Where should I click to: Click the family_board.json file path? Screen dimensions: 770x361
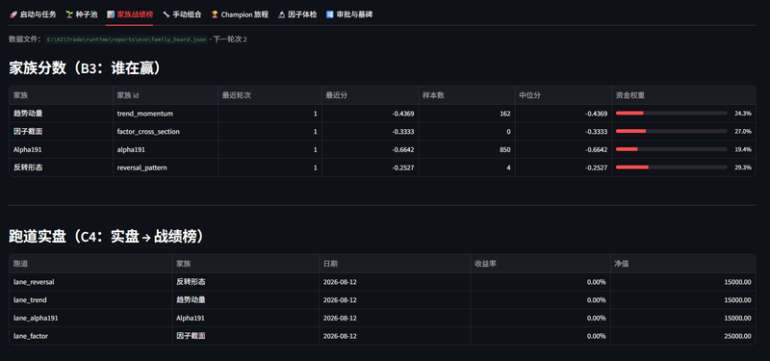coord(126,39)
